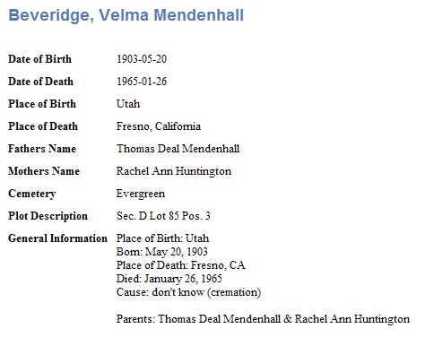Select the General Information label
Screen dimensions: 425x346
[x=57, y=238]
